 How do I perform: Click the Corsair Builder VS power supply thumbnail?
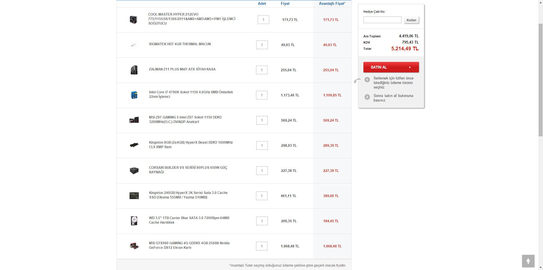point(134,170)
